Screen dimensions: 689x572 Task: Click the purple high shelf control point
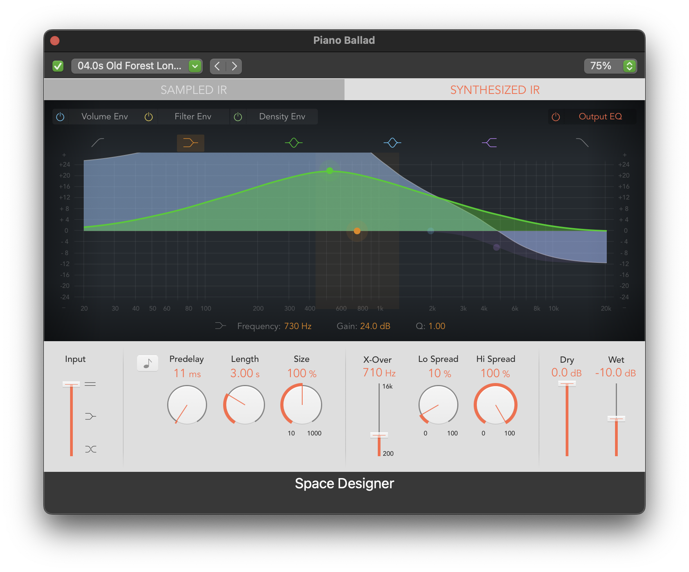pos(496,247)
